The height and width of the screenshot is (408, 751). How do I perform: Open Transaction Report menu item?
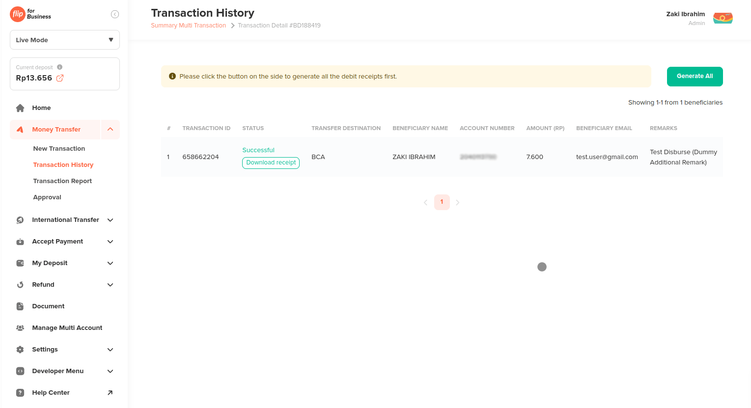(62, 181)
